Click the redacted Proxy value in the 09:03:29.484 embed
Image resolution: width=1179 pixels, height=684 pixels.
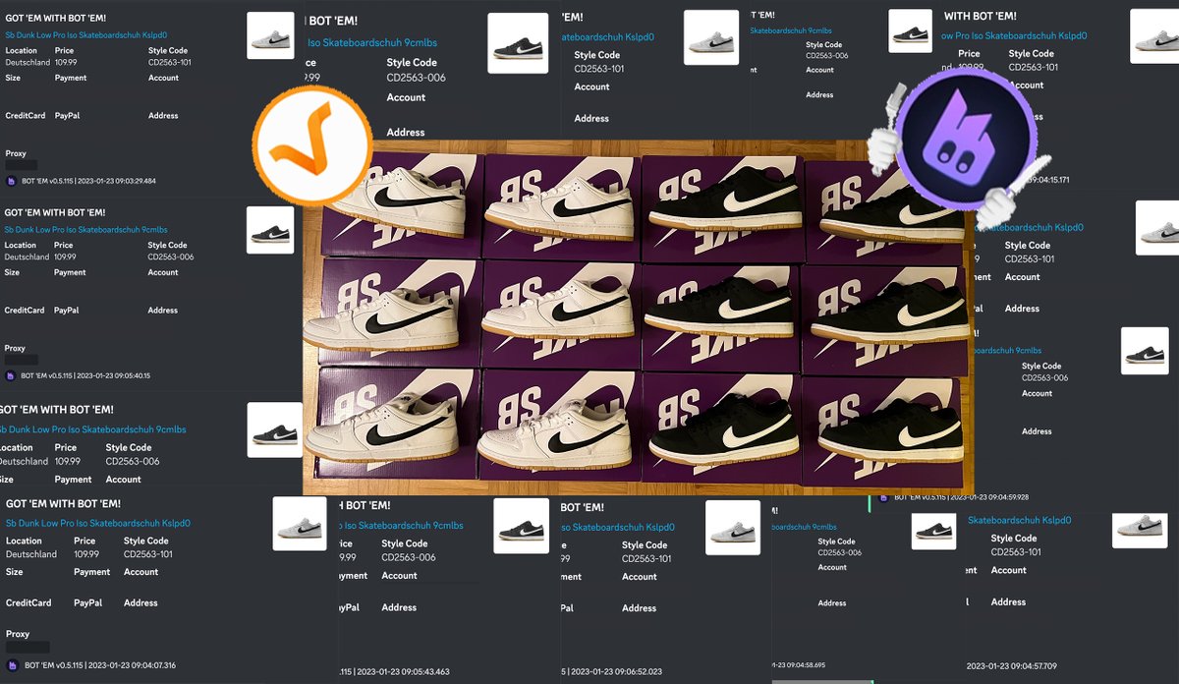pyautogui.click(x=22, y=165)
